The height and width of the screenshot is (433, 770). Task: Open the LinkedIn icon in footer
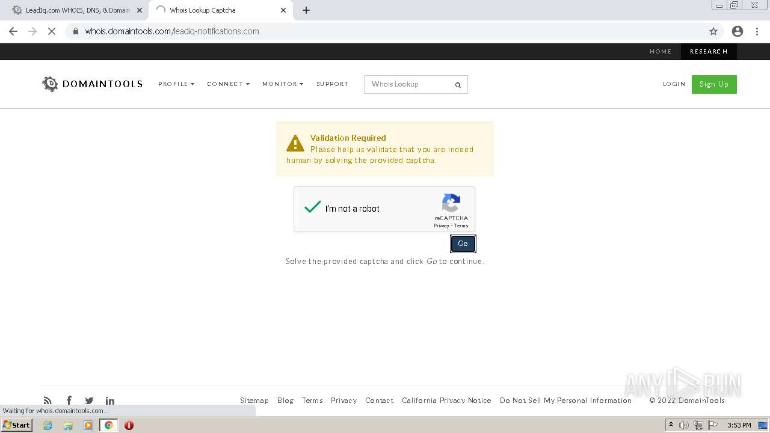110,401
